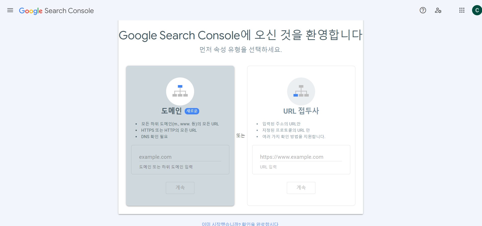Viewport: 482px width, 226px height.
Task: Open the account avatar C
Action: [x=477, y=10]
